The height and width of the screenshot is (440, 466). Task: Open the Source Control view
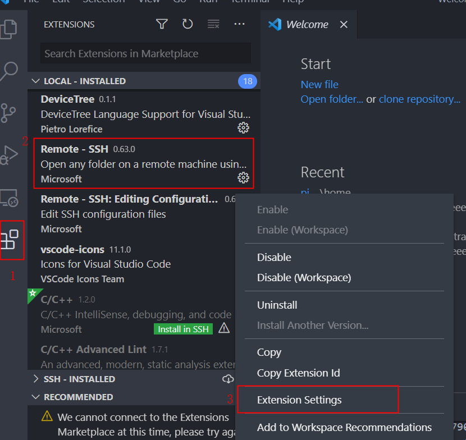[8, 113]
